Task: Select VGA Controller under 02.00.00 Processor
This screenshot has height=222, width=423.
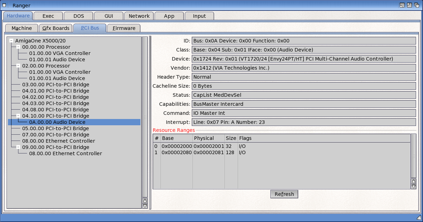Action: [x=59, y=72]
